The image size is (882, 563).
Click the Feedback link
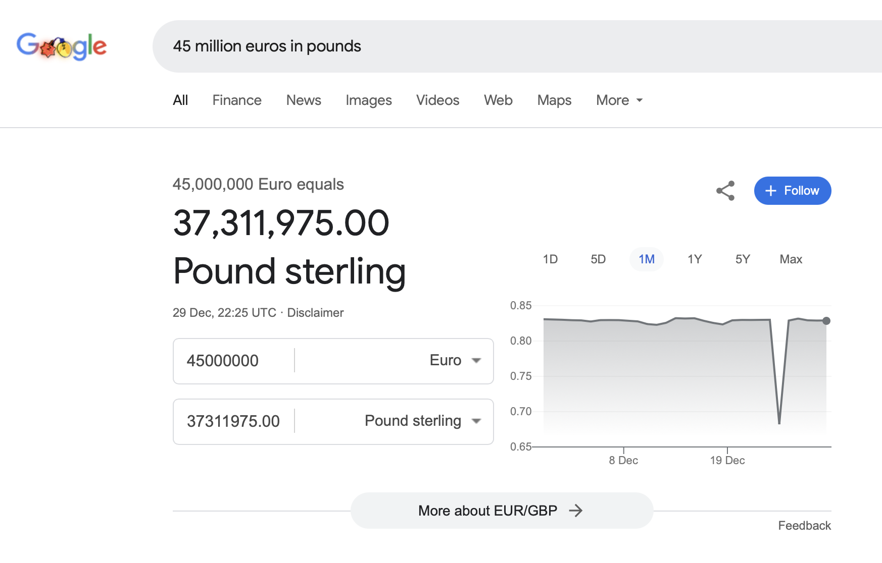click(x=804, y=526)
